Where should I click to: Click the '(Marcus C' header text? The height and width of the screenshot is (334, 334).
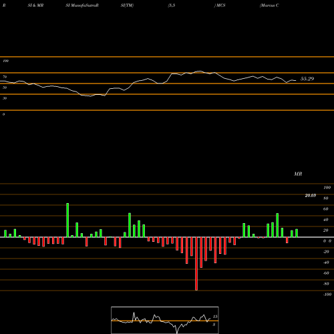[269, 5]
